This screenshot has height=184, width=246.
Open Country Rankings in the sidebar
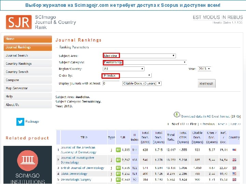click(28, 64)
